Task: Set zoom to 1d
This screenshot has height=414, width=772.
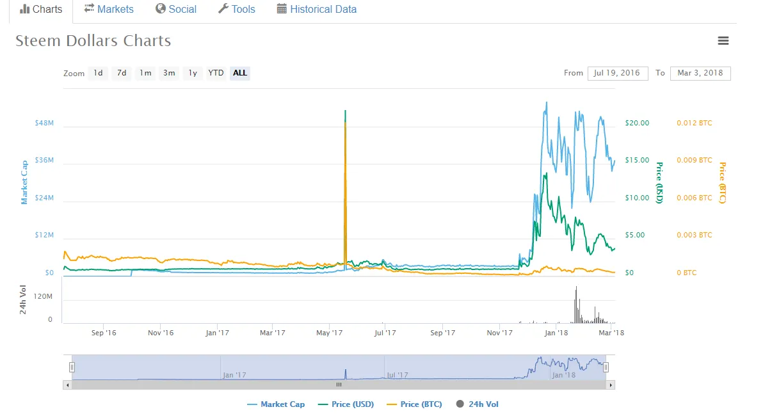Action: [x=98, y=73]
